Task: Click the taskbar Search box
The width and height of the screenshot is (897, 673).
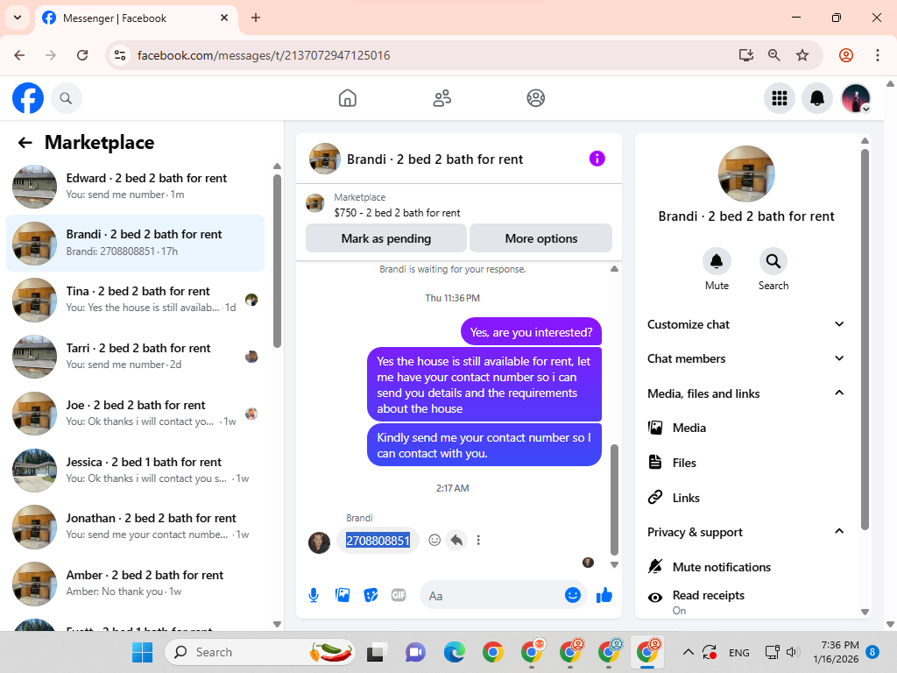Action: [x=260, y=652]
